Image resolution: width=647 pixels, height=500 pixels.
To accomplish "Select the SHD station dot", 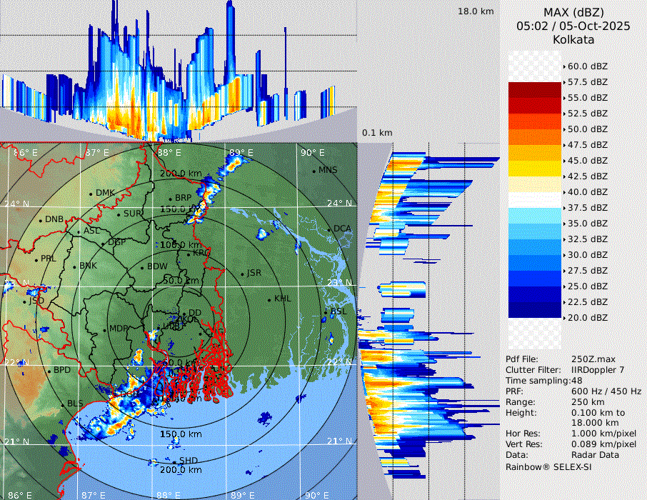I will point(175,461).
